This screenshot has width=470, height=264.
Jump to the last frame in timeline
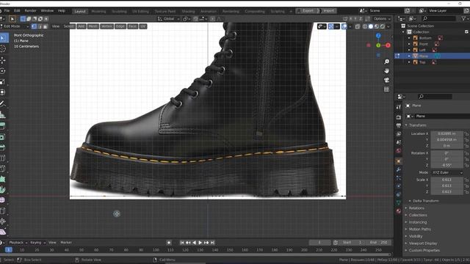coord(212,243)
